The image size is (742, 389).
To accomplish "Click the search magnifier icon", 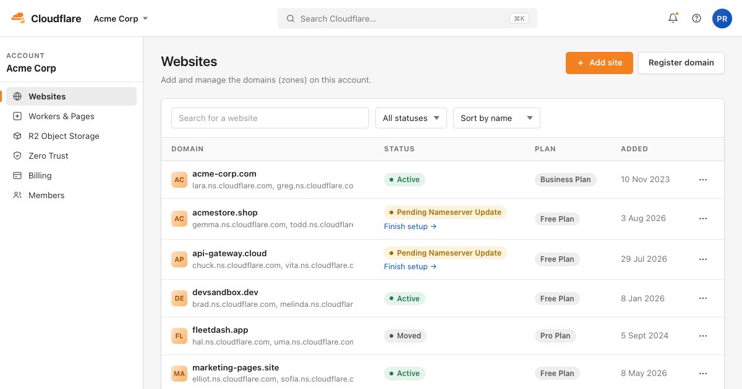I will click(291, 19).
